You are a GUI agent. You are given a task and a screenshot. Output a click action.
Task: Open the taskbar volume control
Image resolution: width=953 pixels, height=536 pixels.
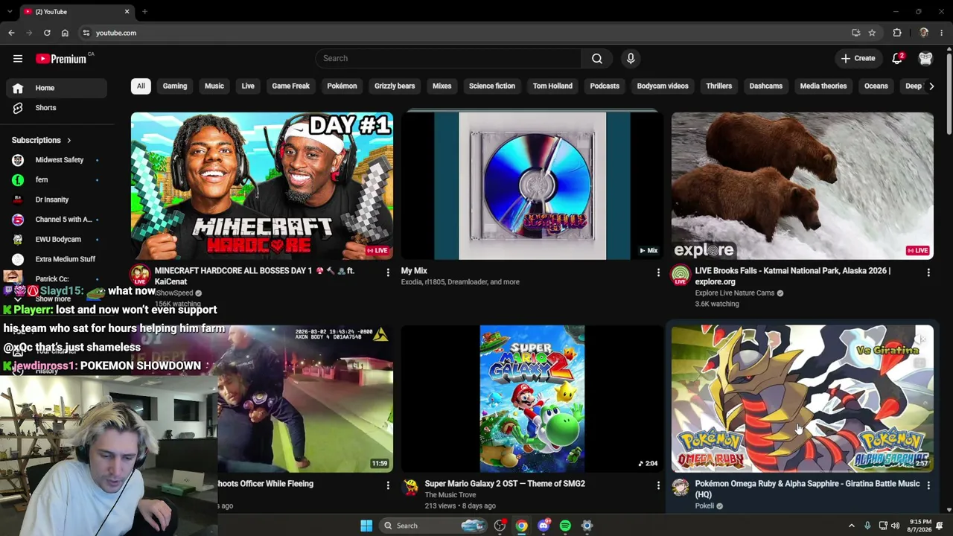895,526
